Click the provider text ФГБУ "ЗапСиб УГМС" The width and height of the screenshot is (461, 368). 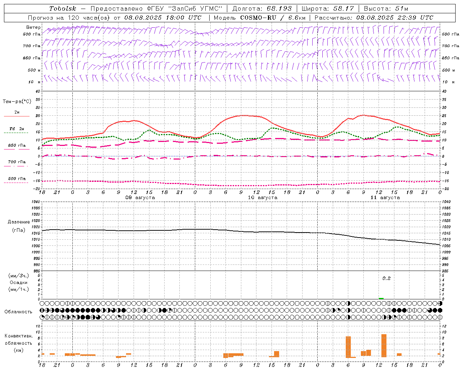185,9
